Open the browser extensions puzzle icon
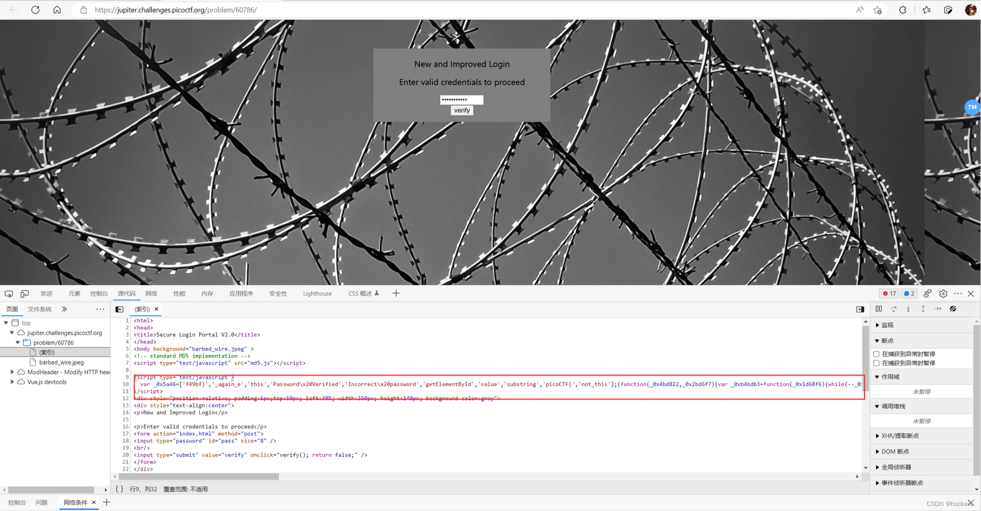Viewport: 981px width, 511px height. 903,10
